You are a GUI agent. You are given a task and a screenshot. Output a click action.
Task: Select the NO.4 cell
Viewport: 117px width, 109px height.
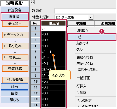(x=53, y=64)
